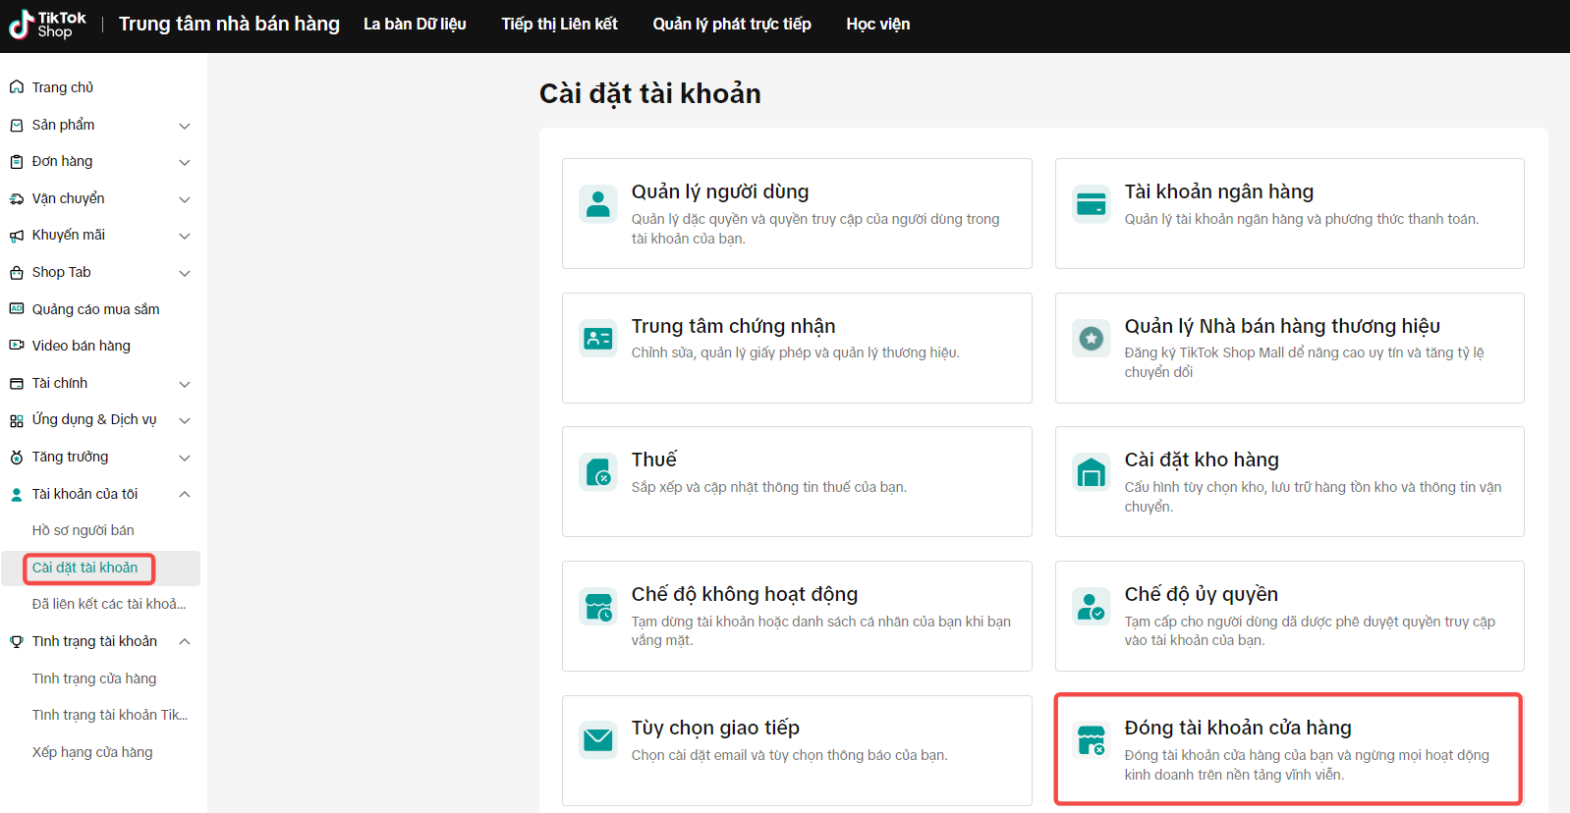Image resolution: width=1570 pixels, height=813 pixels.
Task: Open the Cài đặt kho hàng card title
Action: [1202, 460]
